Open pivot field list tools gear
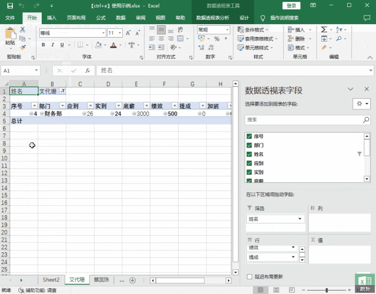Viewport: 376px width, 294px height. click(x=361, y=103)
